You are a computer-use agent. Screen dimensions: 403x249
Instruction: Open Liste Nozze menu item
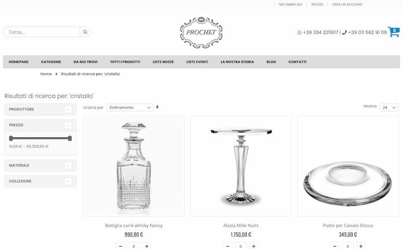click(163, 62)
